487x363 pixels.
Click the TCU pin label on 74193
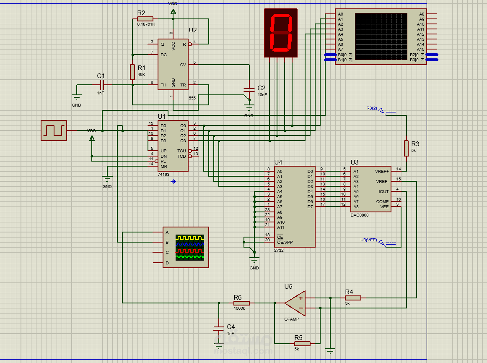(x=182, y=151)
